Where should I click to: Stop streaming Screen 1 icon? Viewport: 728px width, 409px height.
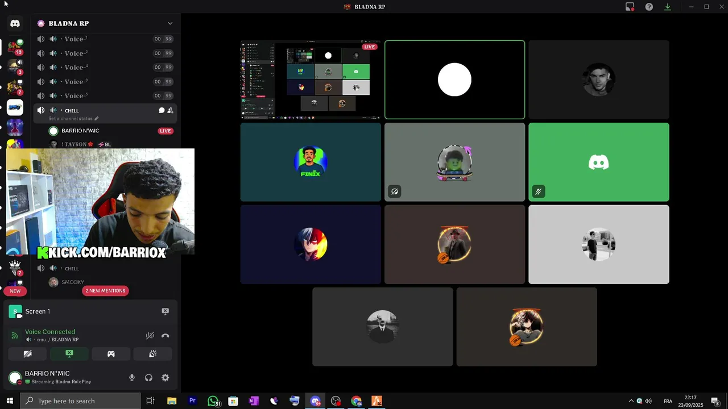tap(165, 311)
